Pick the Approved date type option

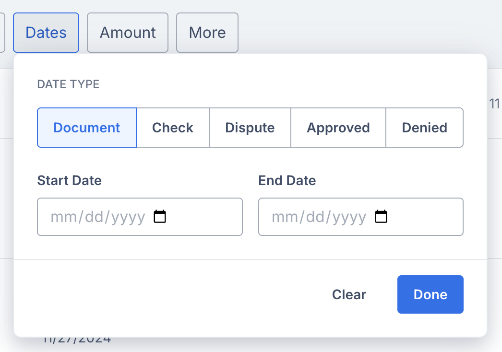click(x=338, y=128)
